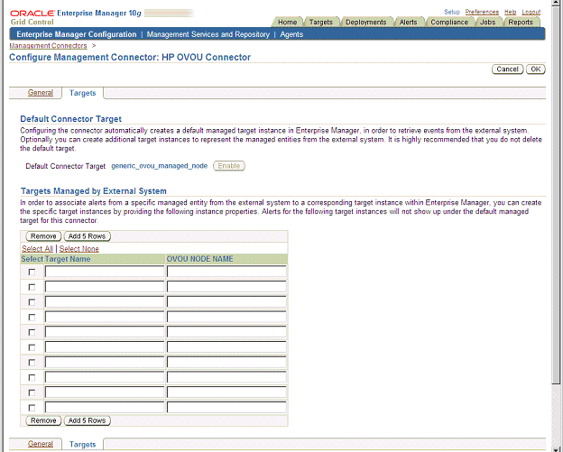Open the generic_ovou_managed_node target link
The width and height of the screenshot is (563, 452).
(160, 166)
